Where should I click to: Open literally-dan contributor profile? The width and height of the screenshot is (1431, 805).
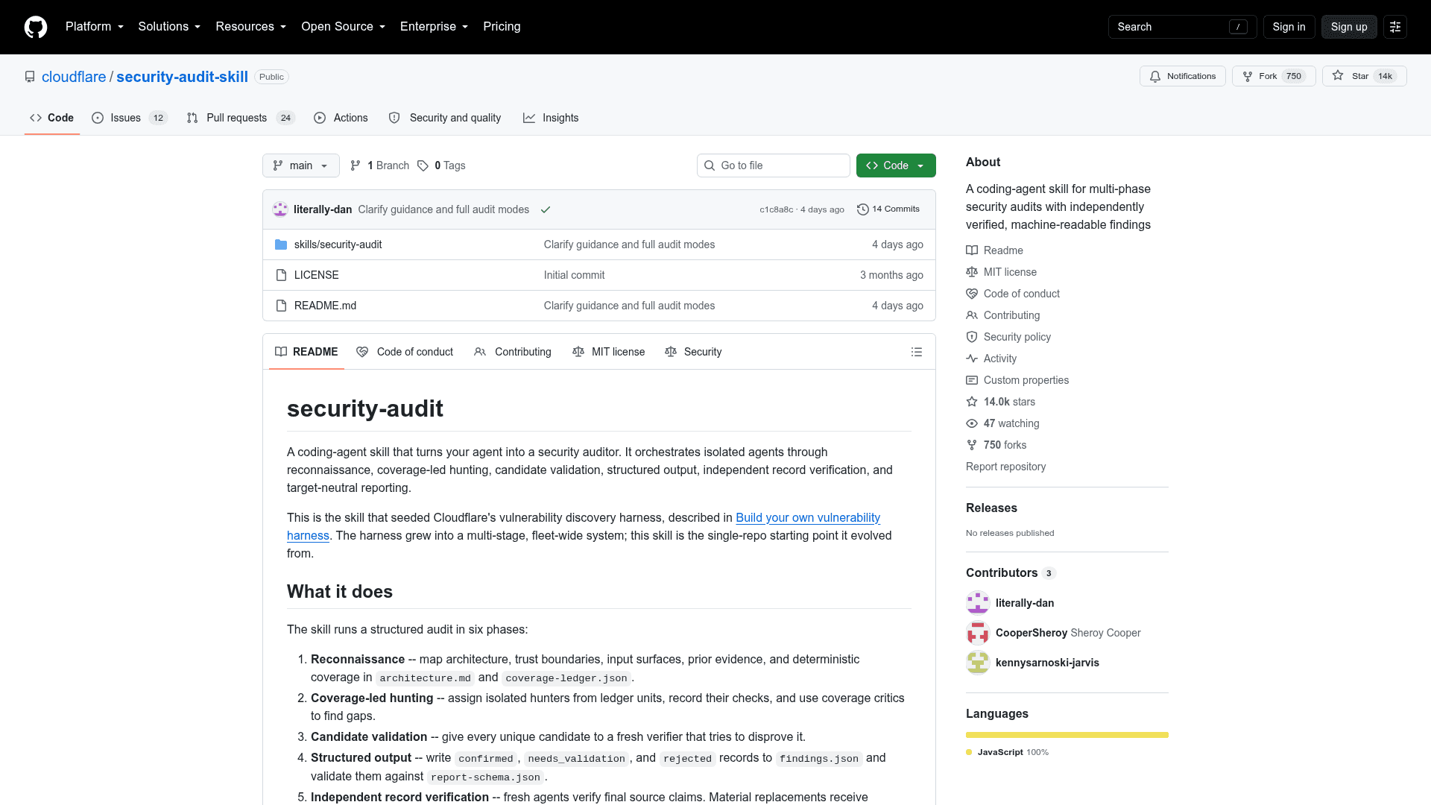(x=1024, y=603)
